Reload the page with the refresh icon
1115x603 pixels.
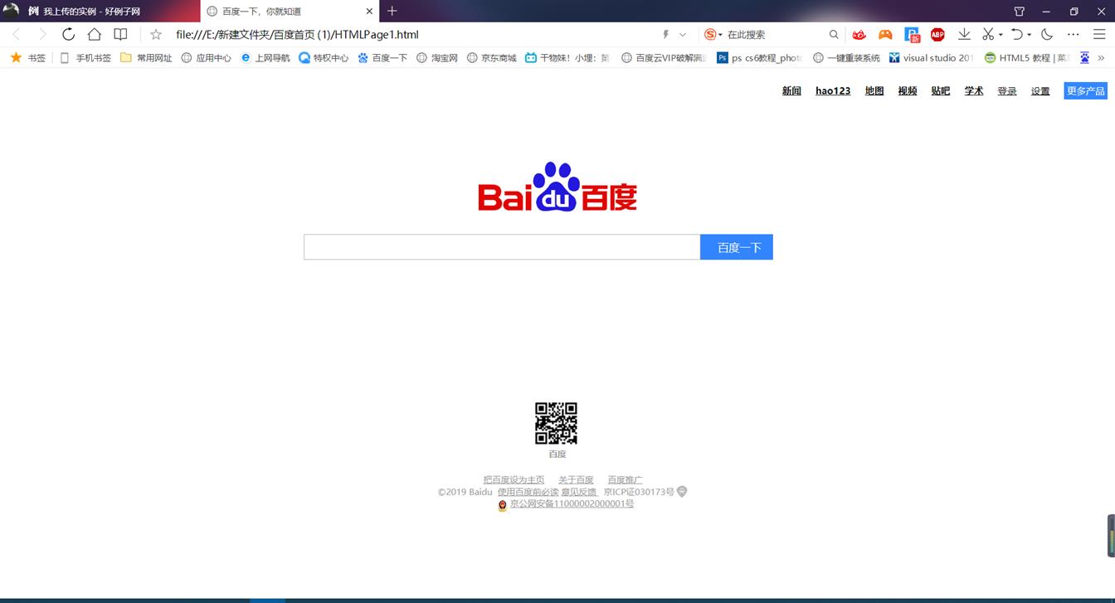[68, 34]
